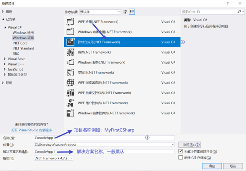Open the location path dropdown arrow
This screenshot has width=246, height=171.
(x=173, y=145)
